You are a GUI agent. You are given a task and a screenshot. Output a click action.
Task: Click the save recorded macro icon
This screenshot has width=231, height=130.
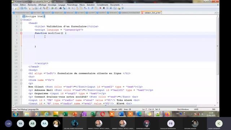[x=114, y=8]
